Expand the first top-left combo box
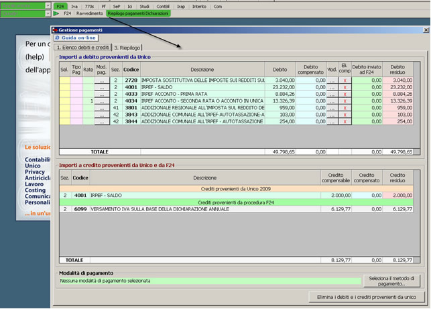Image resolution: width=431 pixels, height=309 pixels. (x=48, y=5)
